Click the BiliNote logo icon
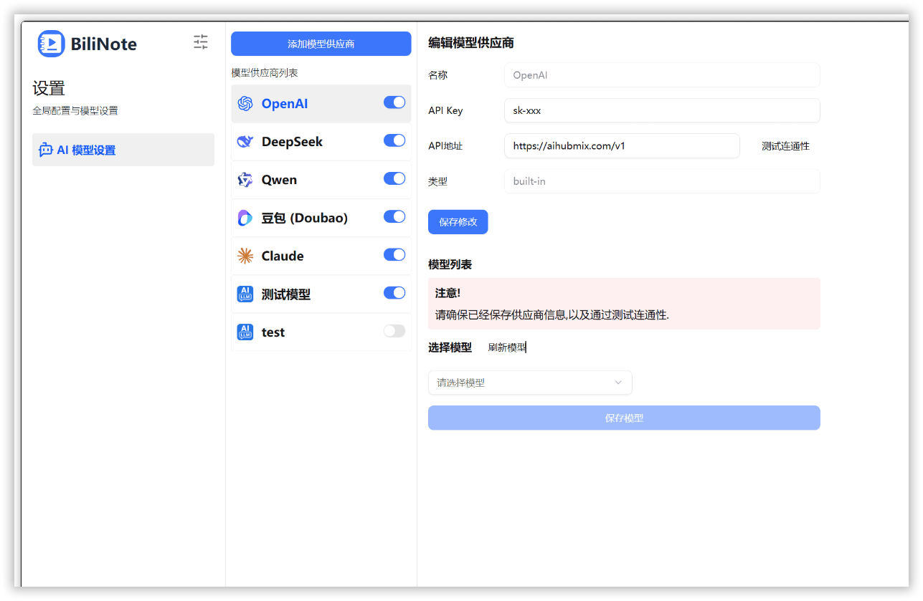Screen dimensions: 923x601 (x=51, y=44)
